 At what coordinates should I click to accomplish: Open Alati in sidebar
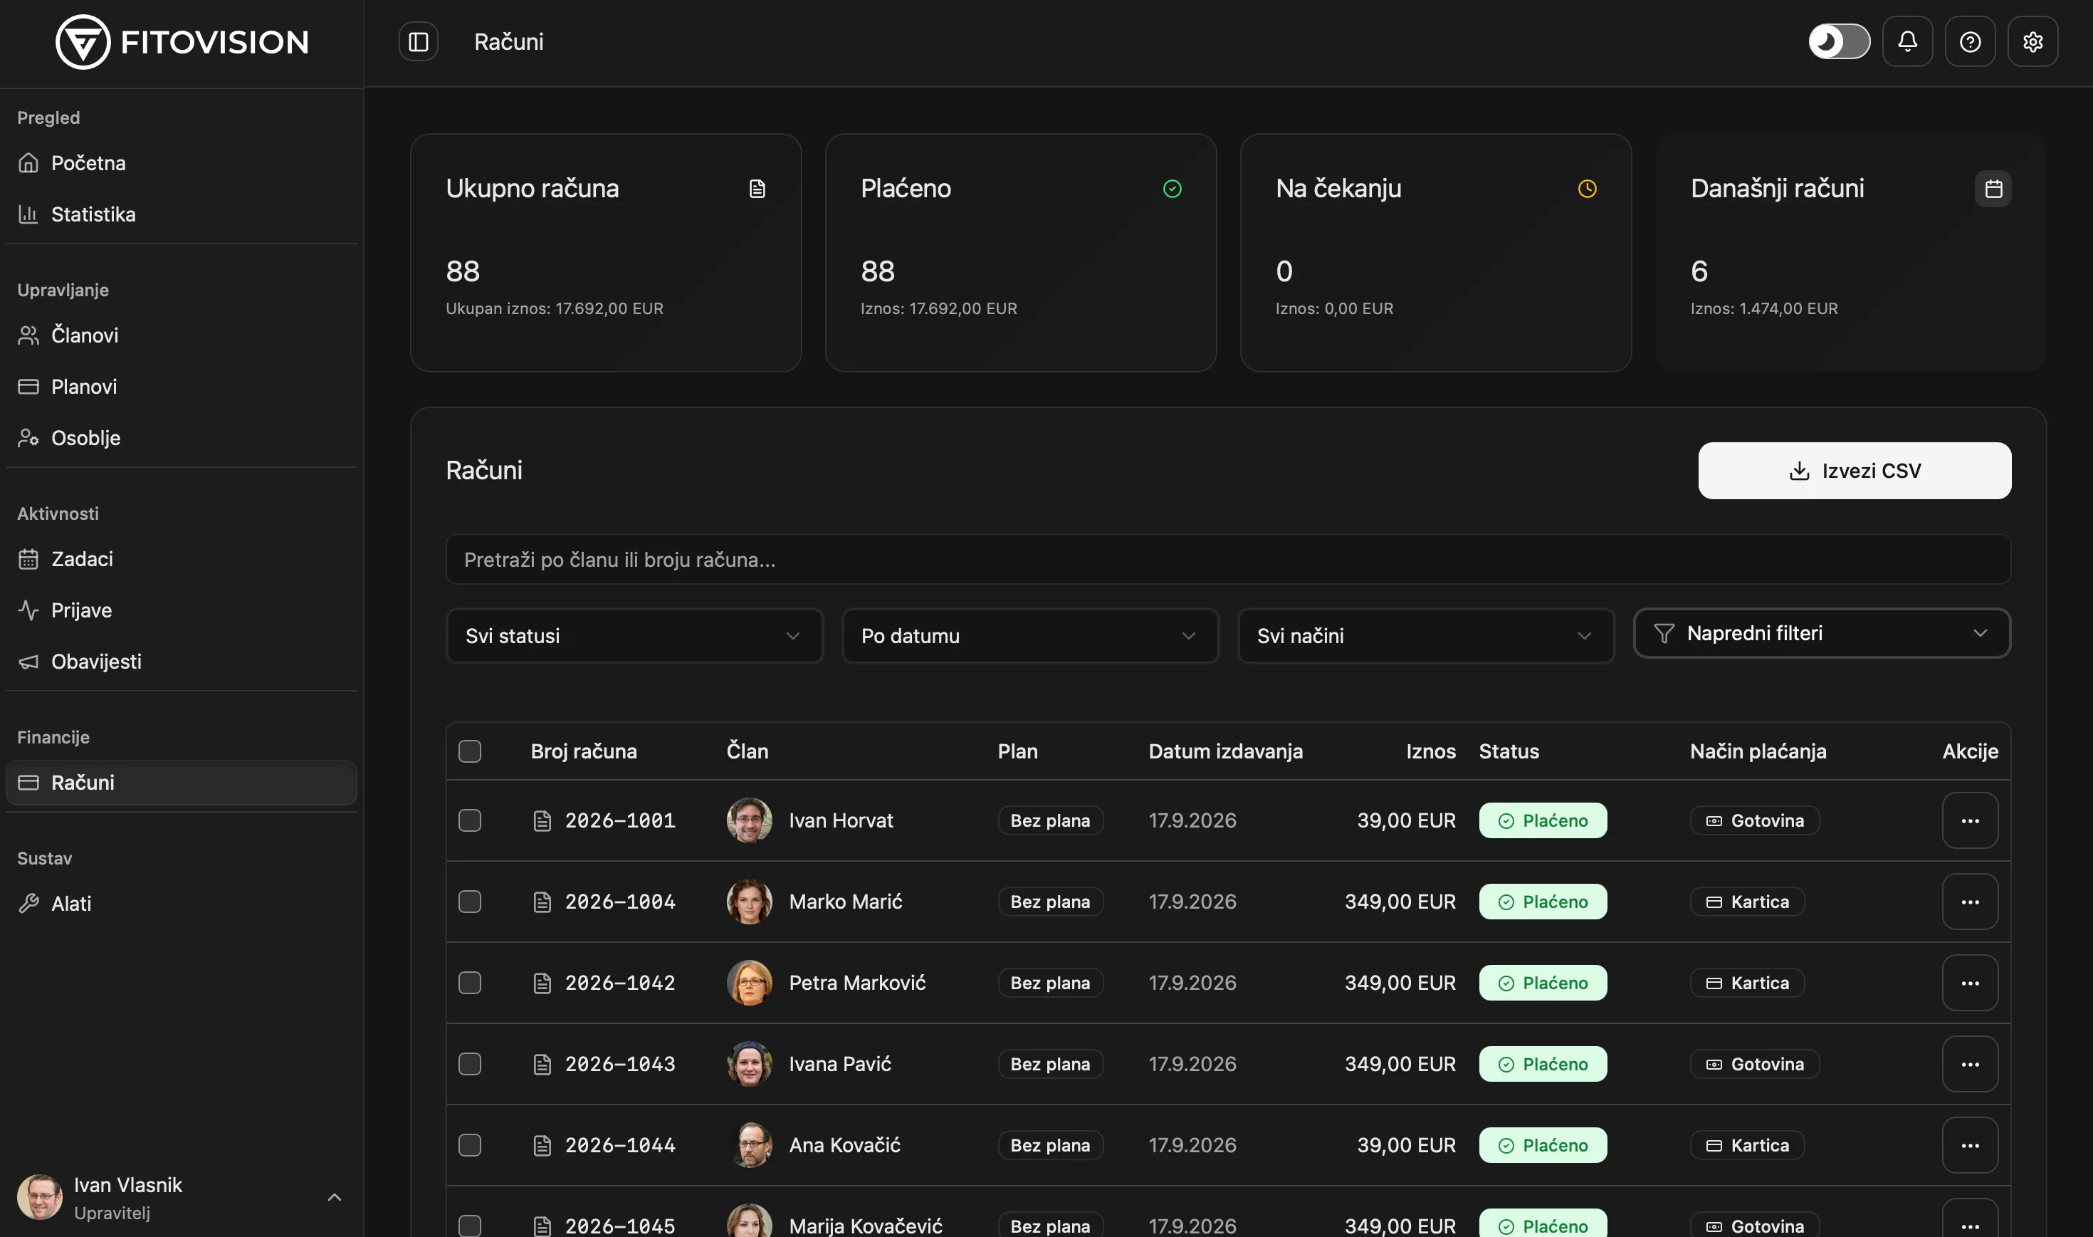[x=182, y=904]
